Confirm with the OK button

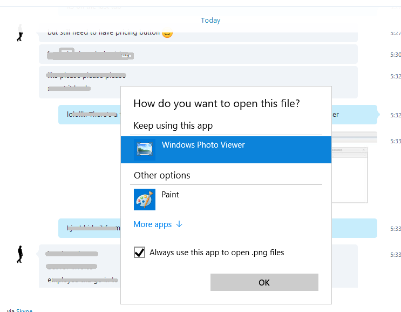tap(264, 282)
